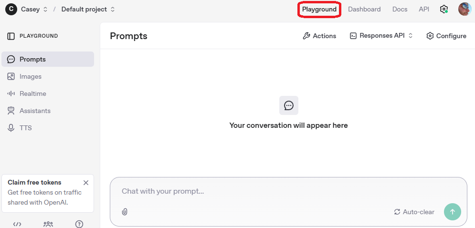Open the Default project dropdown

(88, 9)
